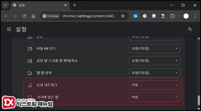Image resolution: width=201 pixels, height=111 pixels.
Task: Click the vertical scrollbar thumb
Action: point(199,100)
